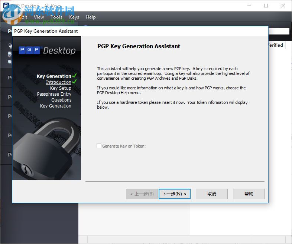Click the green checkmark beside Key Generation
This screenshot has height=244, width=292.
74,76
